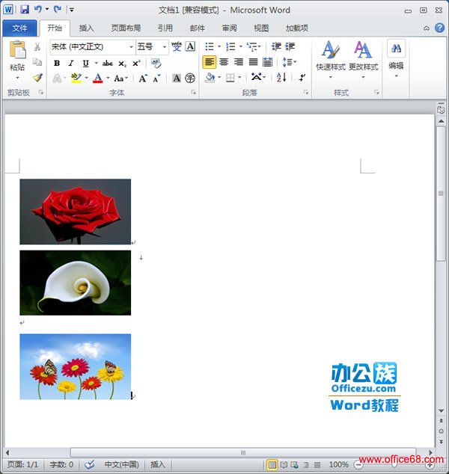Image resolution: width=449 pixels, height=474 pixels.
Task: Switch to the 页面布局 (Page Layout) tab
Action: 126,28
